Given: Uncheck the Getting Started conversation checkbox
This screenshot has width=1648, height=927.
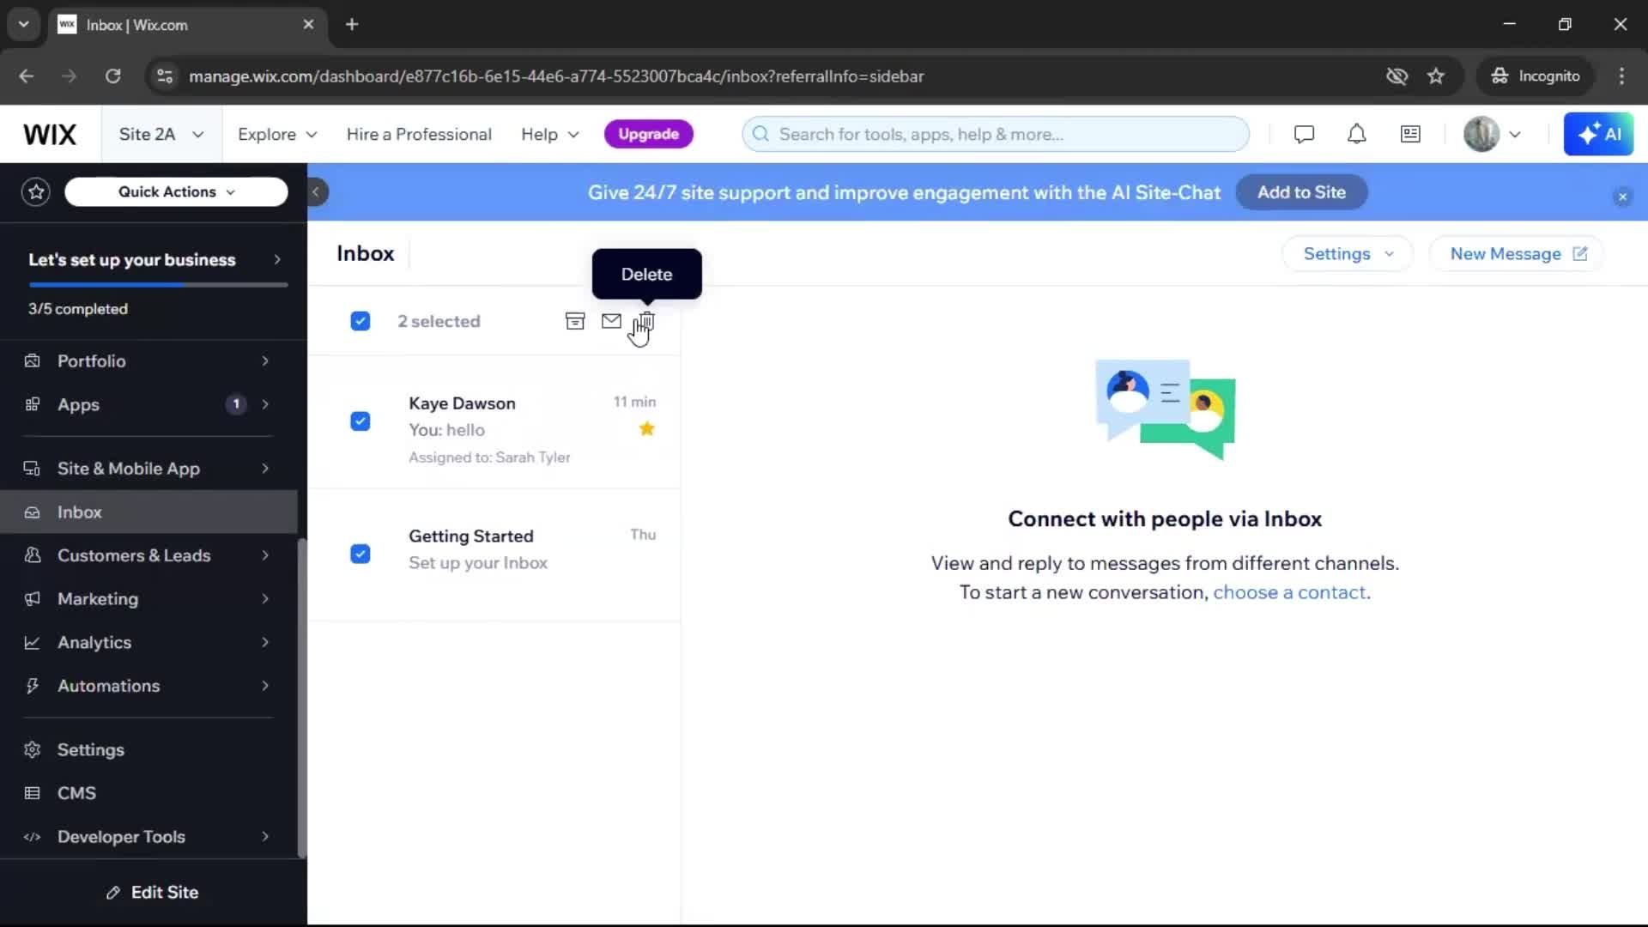Looking at the screenshot, I should coord(360,554).
